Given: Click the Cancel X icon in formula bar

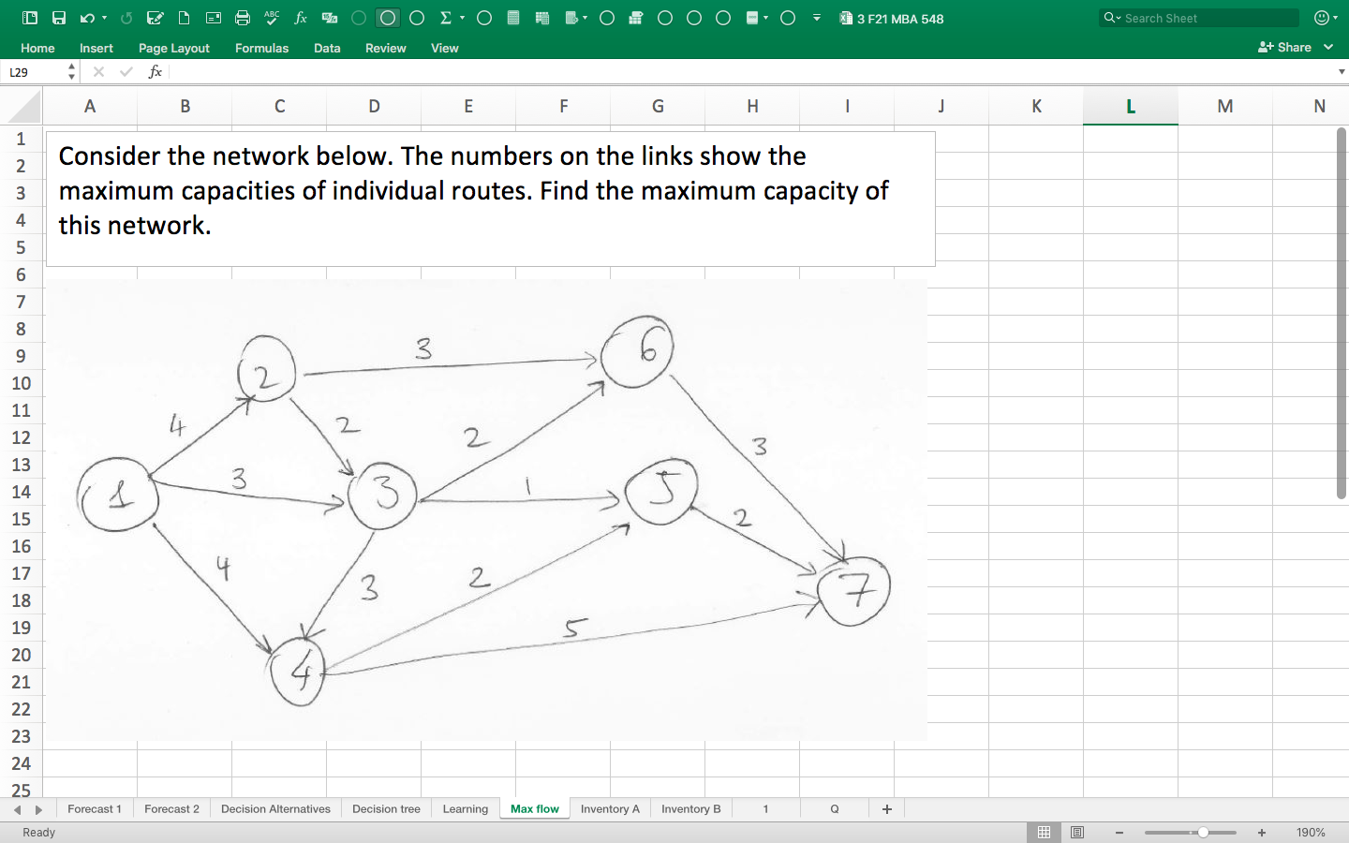Looking at the screenshot, I should pyautogui.click(x=98, y=72).
